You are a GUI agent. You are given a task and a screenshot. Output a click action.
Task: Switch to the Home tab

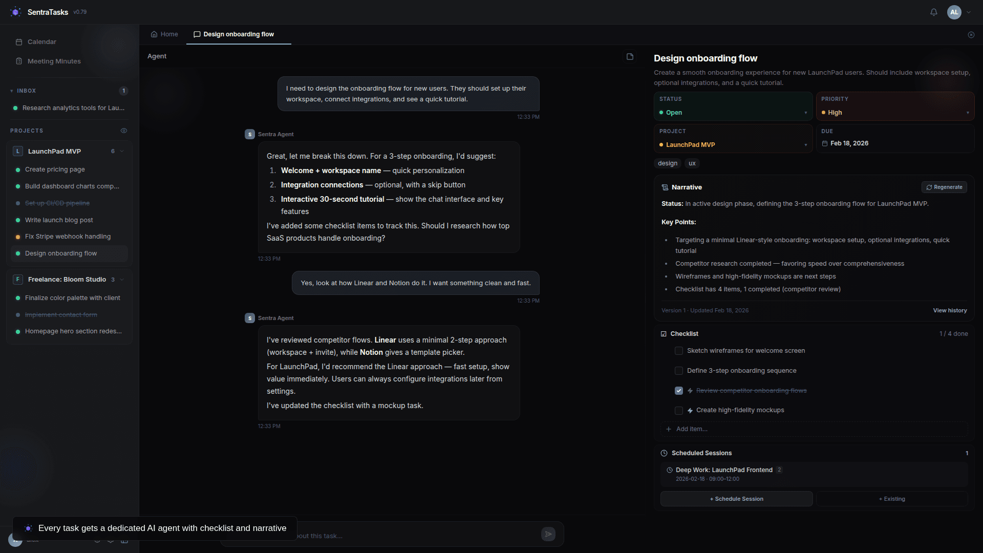(164, 34)
